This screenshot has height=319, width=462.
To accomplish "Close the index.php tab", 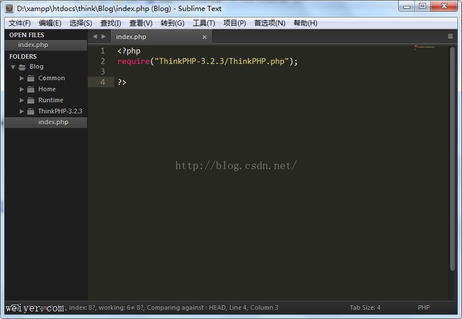I will pyautogui.click(x=204, y=37).
